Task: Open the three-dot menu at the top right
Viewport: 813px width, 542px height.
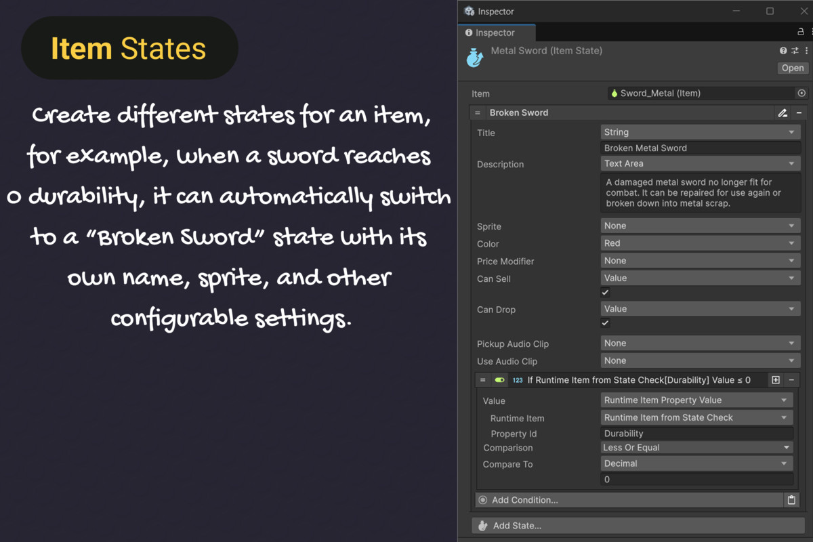Action: click(806, 50)
